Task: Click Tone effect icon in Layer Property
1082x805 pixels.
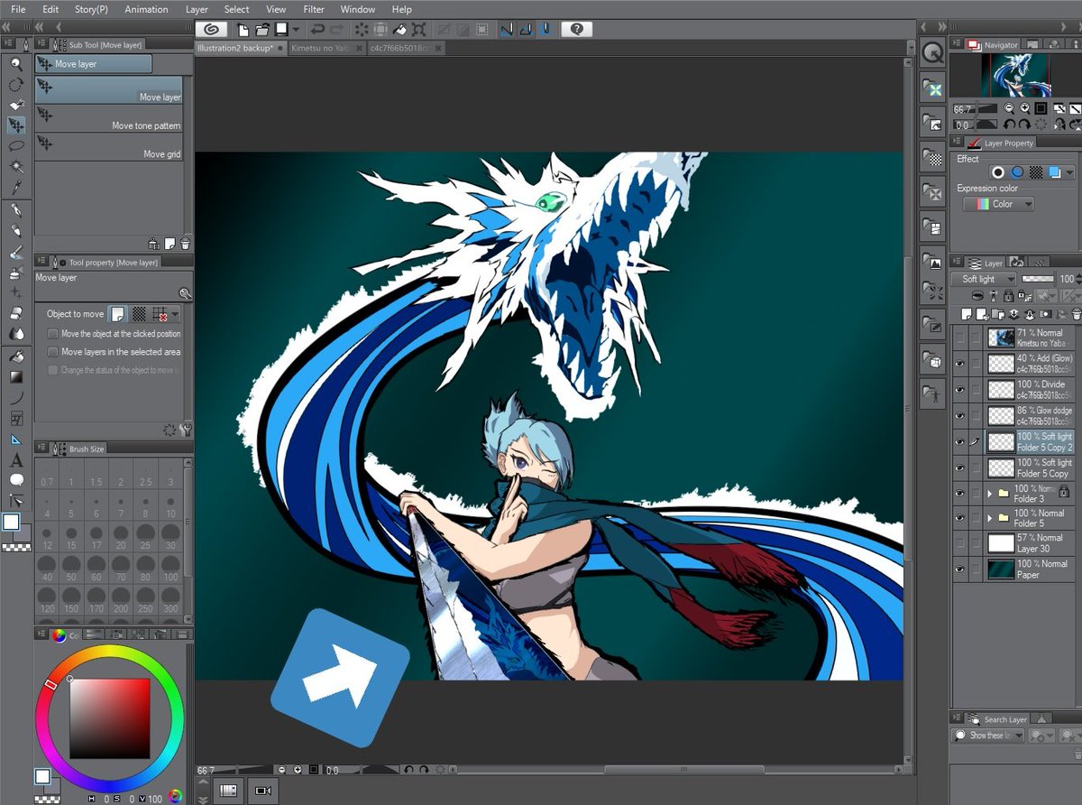Action: [x=1036, y=171]
